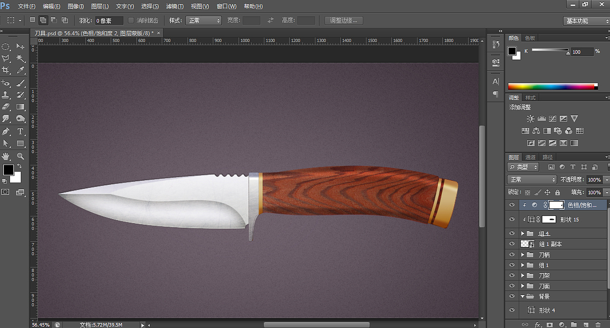Select the Gradient tool

coord(20,107)
